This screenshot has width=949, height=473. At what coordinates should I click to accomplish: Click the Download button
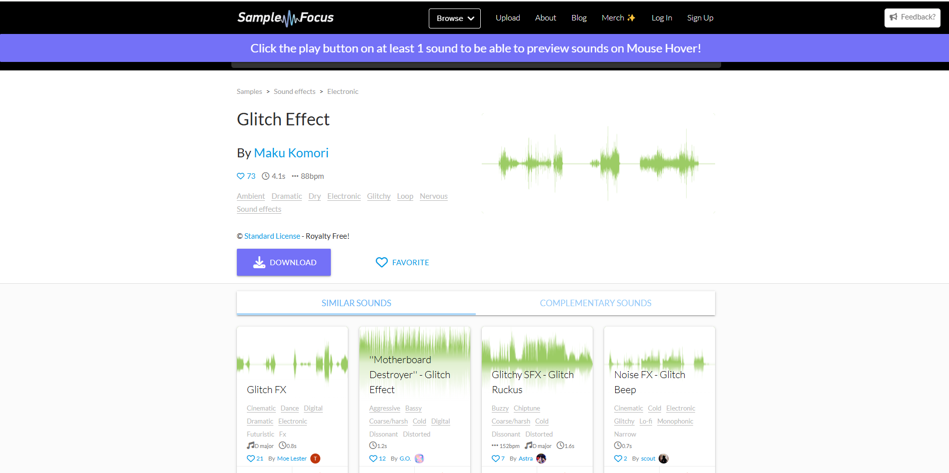[x=283, y=262]
